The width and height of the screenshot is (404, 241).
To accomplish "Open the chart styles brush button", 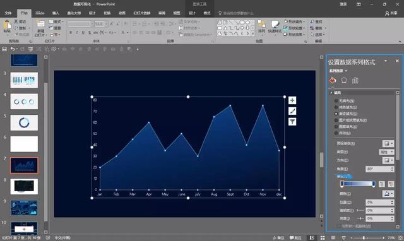I will (x=292, y=111).
